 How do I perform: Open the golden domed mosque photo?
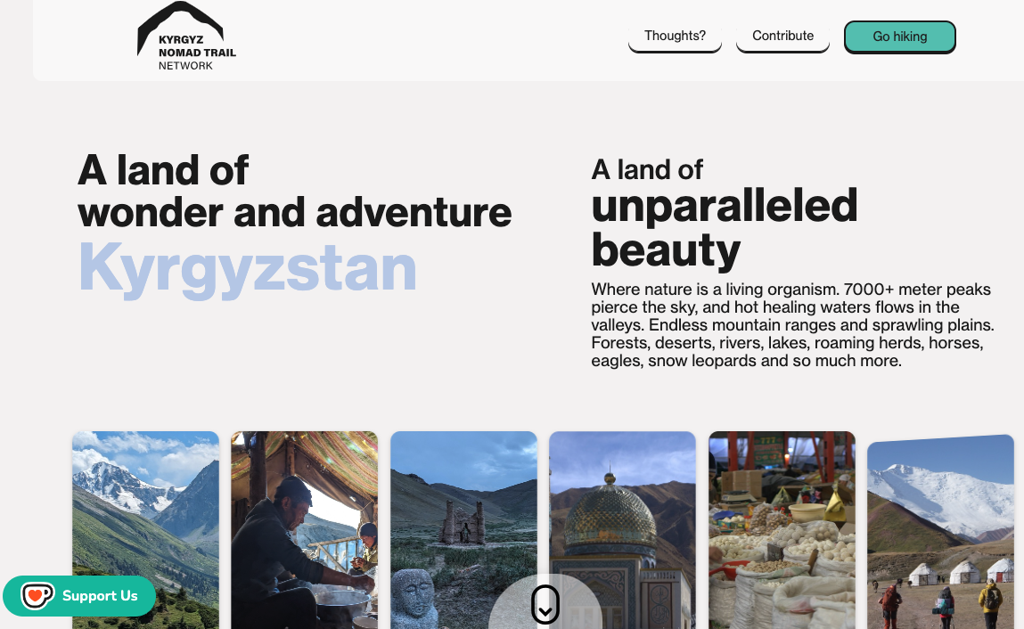pos(622,530)
